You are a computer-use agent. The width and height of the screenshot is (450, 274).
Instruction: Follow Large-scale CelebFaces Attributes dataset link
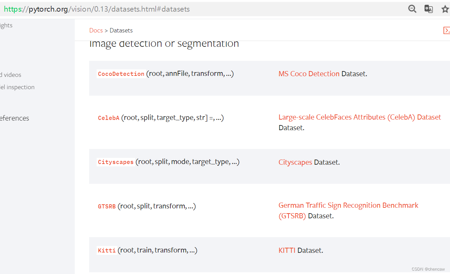[x=360, y=117]
